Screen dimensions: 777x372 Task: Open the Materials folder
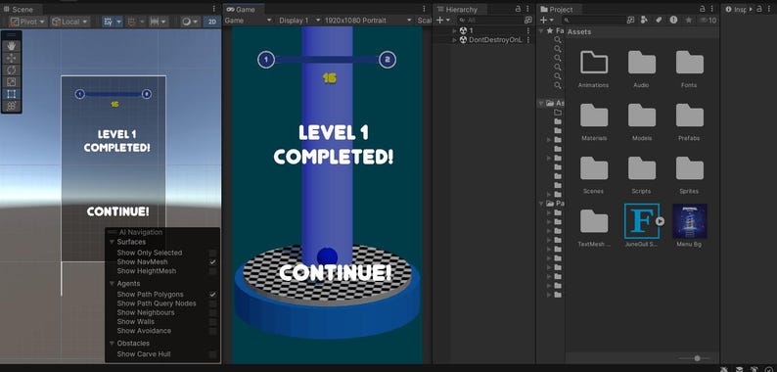click(594, 122)
